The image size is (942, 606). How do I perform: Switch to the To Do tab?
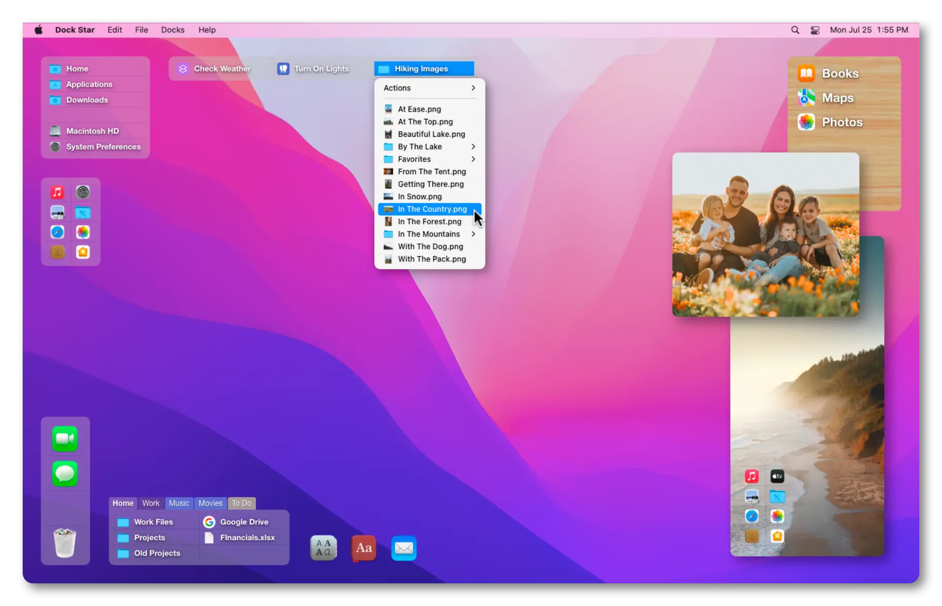[241, 503]
